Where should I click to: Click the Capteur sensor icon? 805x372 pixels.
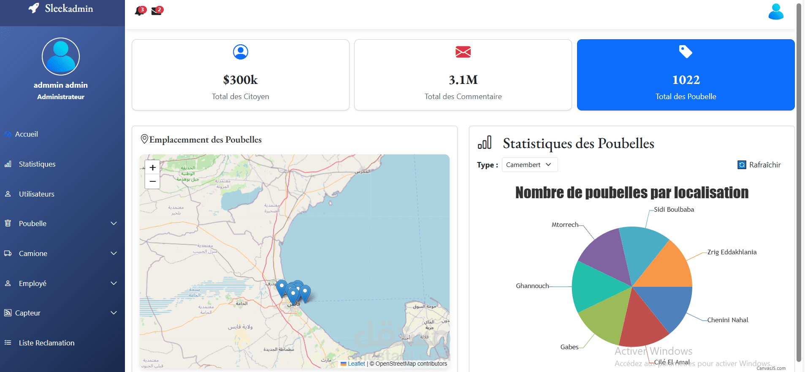pyautogui.click(x=8, y=313)
